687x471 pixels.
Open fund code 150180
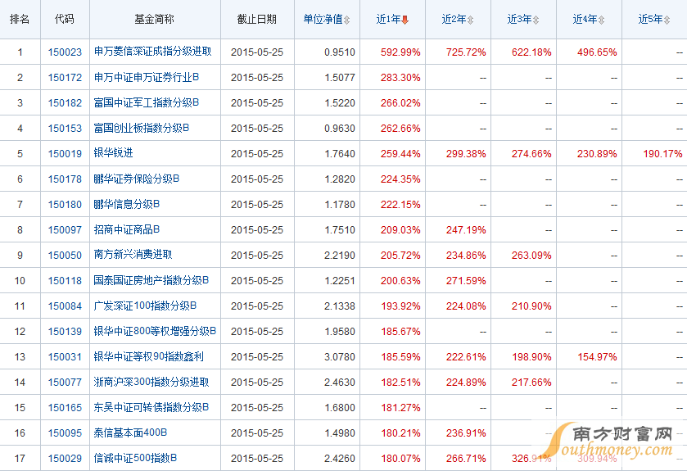coord(65,205)
